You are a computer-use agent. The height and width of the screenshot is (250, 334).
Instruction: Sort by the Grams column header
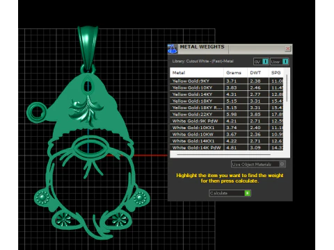(235, 73)
